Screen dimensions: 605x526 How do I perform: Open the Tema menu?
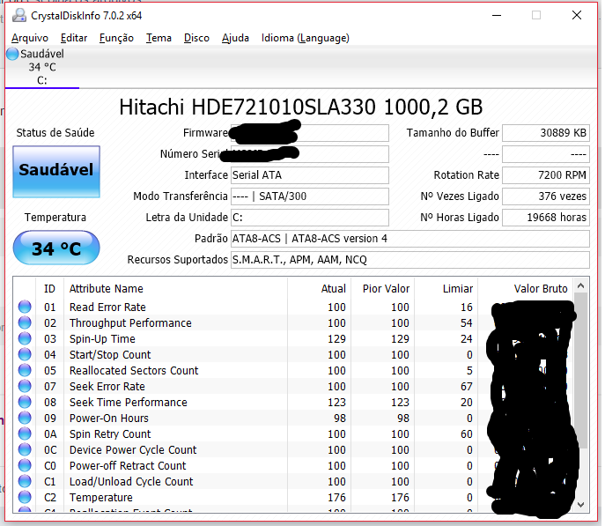coord(159,38)
